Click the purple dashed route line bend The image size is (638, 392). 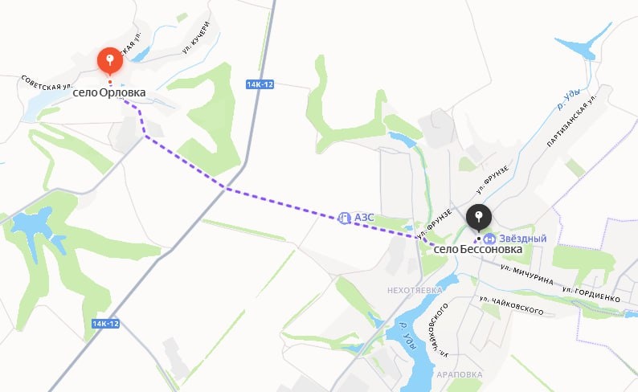tap(225, 188)
